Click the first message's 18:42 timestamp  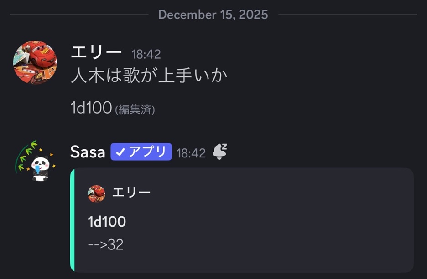[x=146, y=54]
